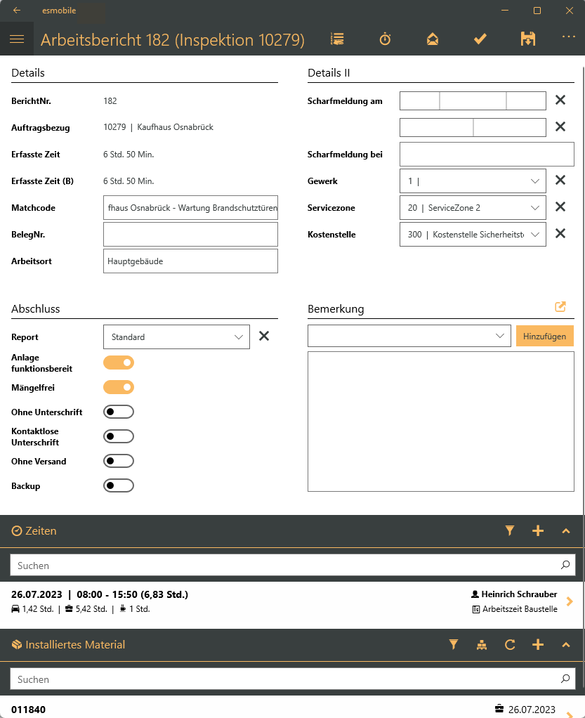Add a new Installiertes Material item

click(x=538, y=645)
